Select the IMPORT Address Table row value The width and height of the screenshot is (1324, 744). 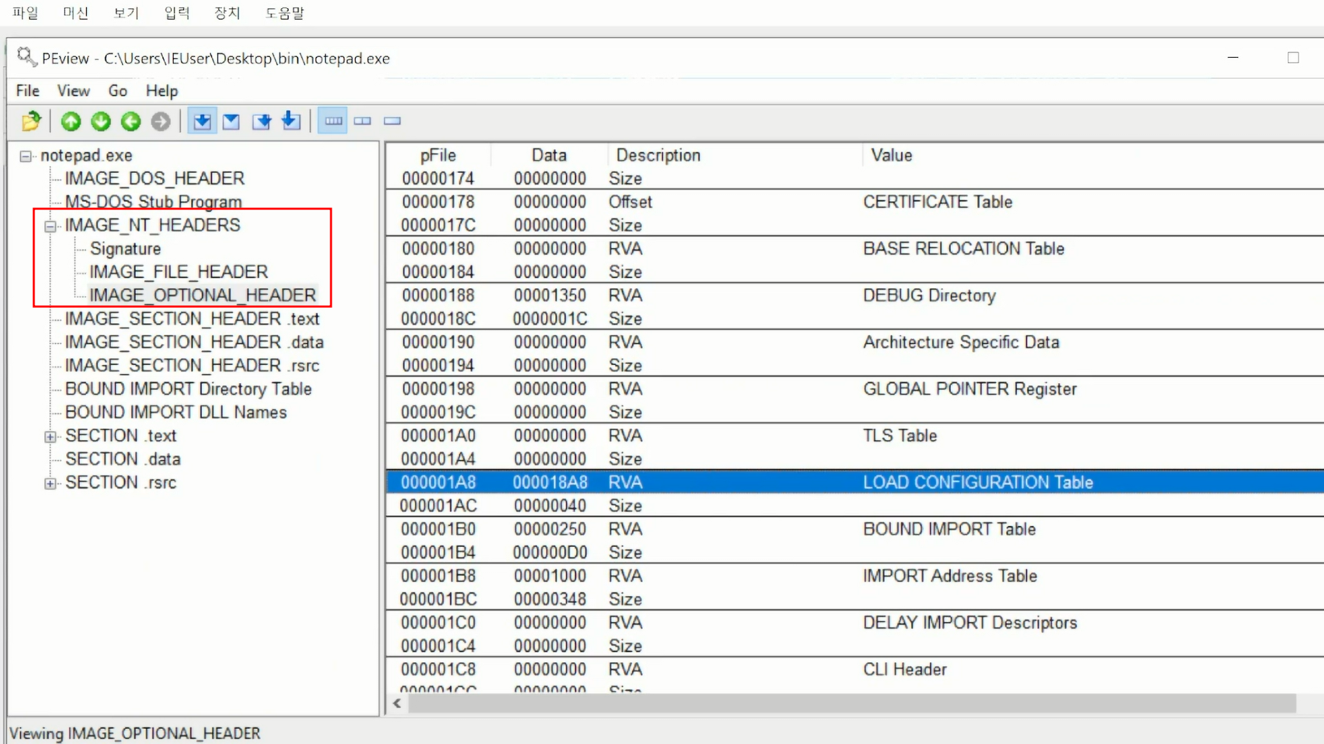pos(950,576)
